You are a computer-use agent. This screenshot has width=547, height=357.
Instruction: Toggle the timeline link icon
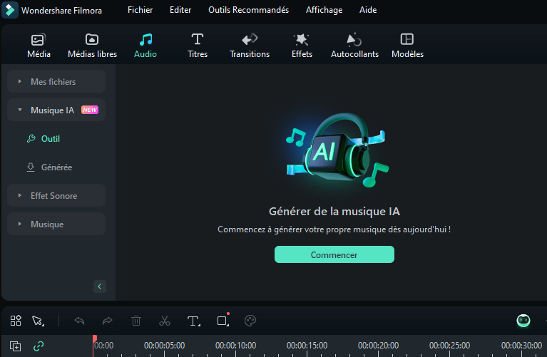39,346
